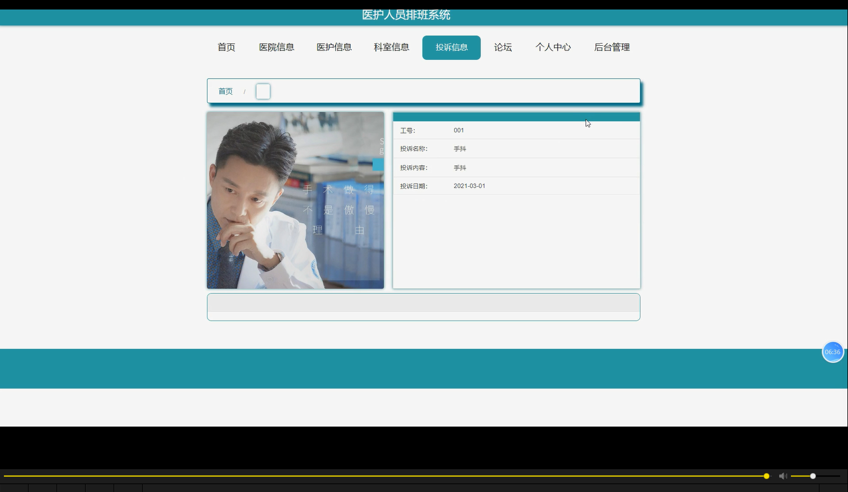Open the 后台管理 admin section
This screenshot has height=492, width=848.
(x=611, y=47)
